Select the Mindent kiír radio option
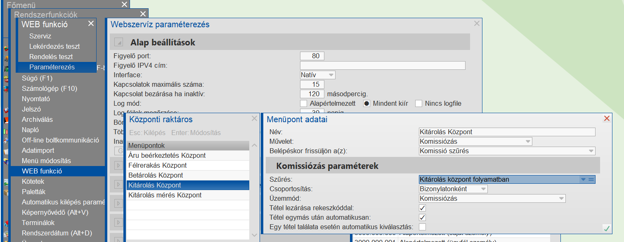 point(366,103)
